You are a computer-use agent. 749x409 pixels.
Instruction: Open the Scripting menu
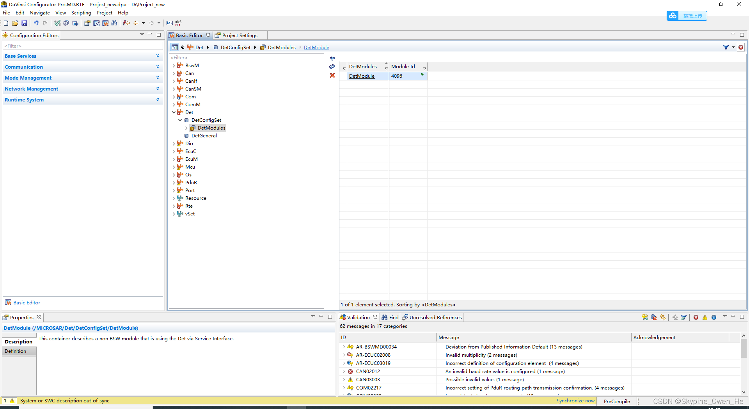tap(81, 13)
